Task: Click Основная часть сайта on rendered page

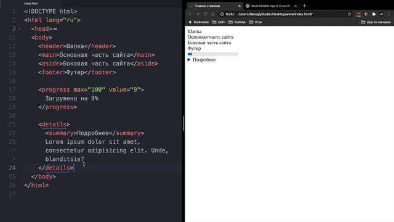Action: coord(211,37)
